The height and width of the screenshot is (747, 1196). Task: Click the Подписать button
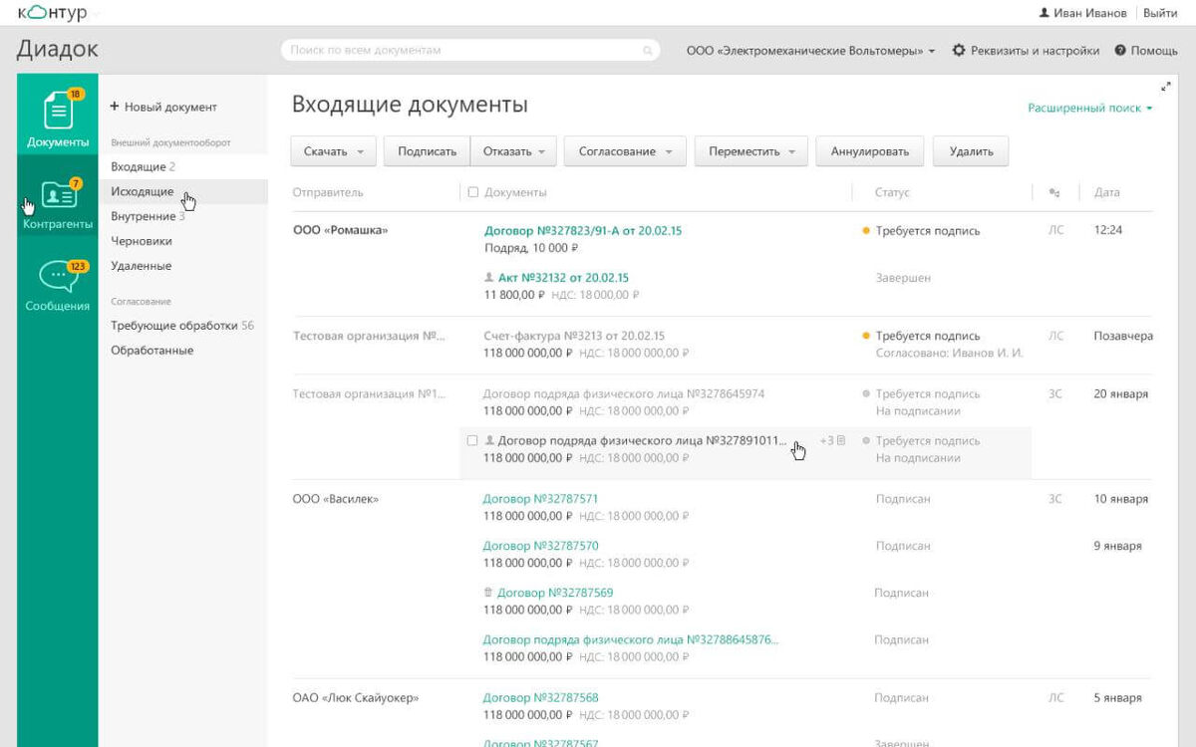click(x=427, y=151)
